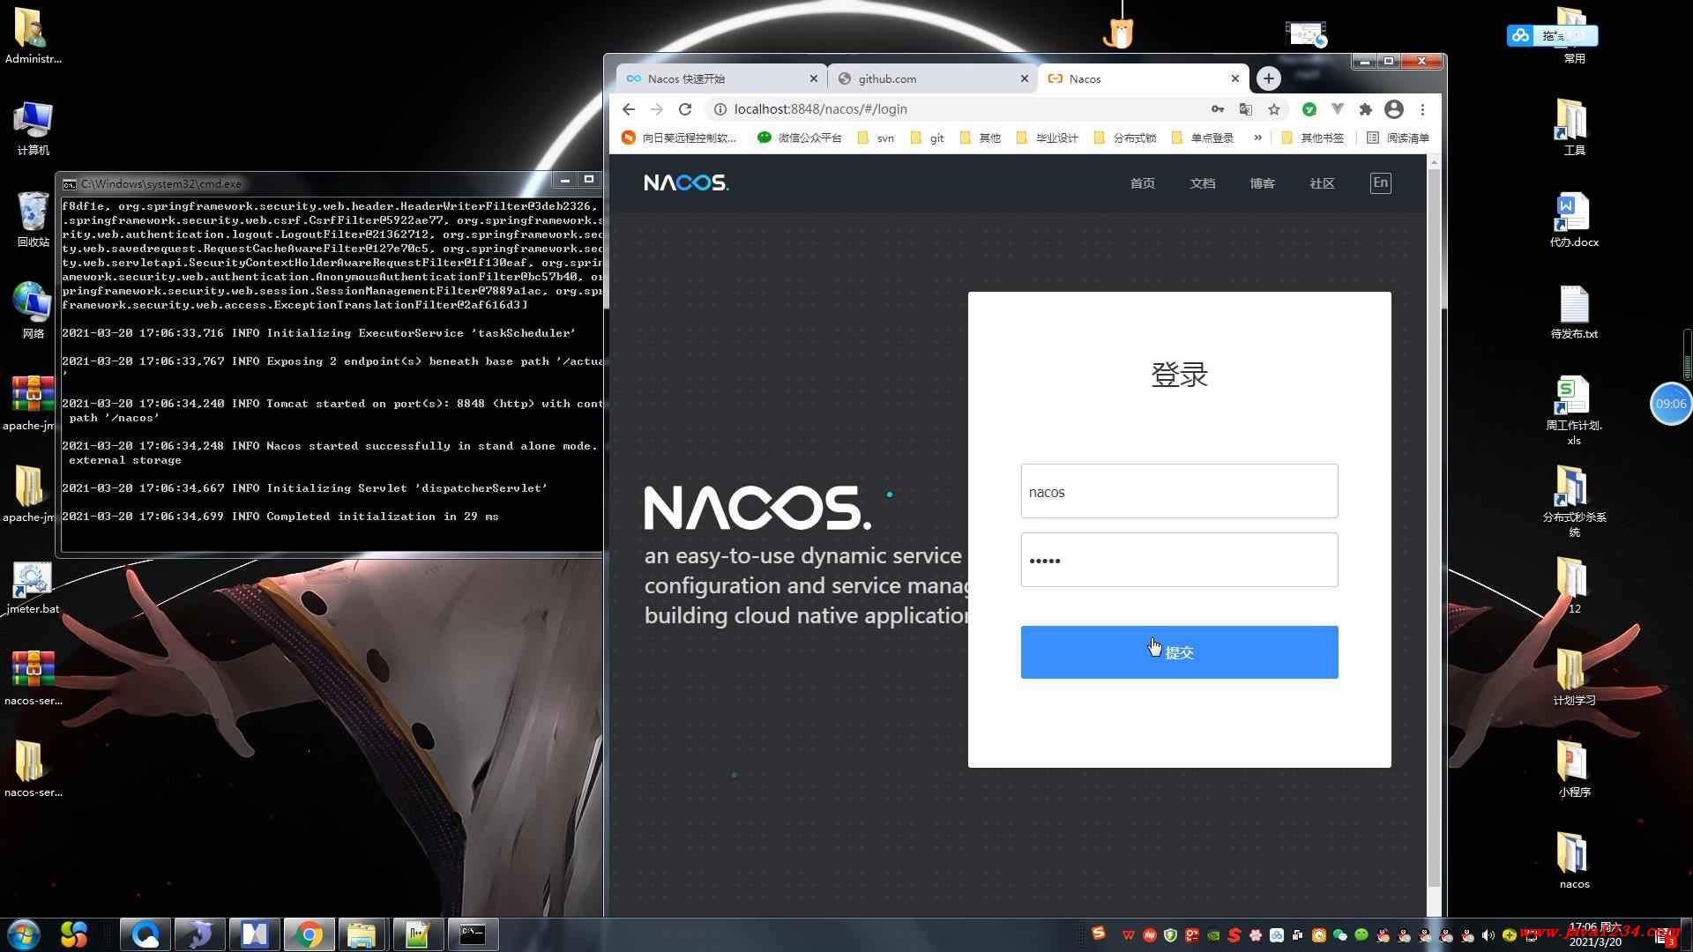This screenshot has height=952, width=1693.
Task: Click the Chrome forward arrow
Action: pyautogui.click(x=657, y=109)
